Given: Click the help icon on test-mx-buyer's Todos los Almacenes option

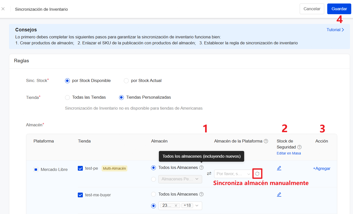Looking at the screenshot, I should (x=201, y=194).
